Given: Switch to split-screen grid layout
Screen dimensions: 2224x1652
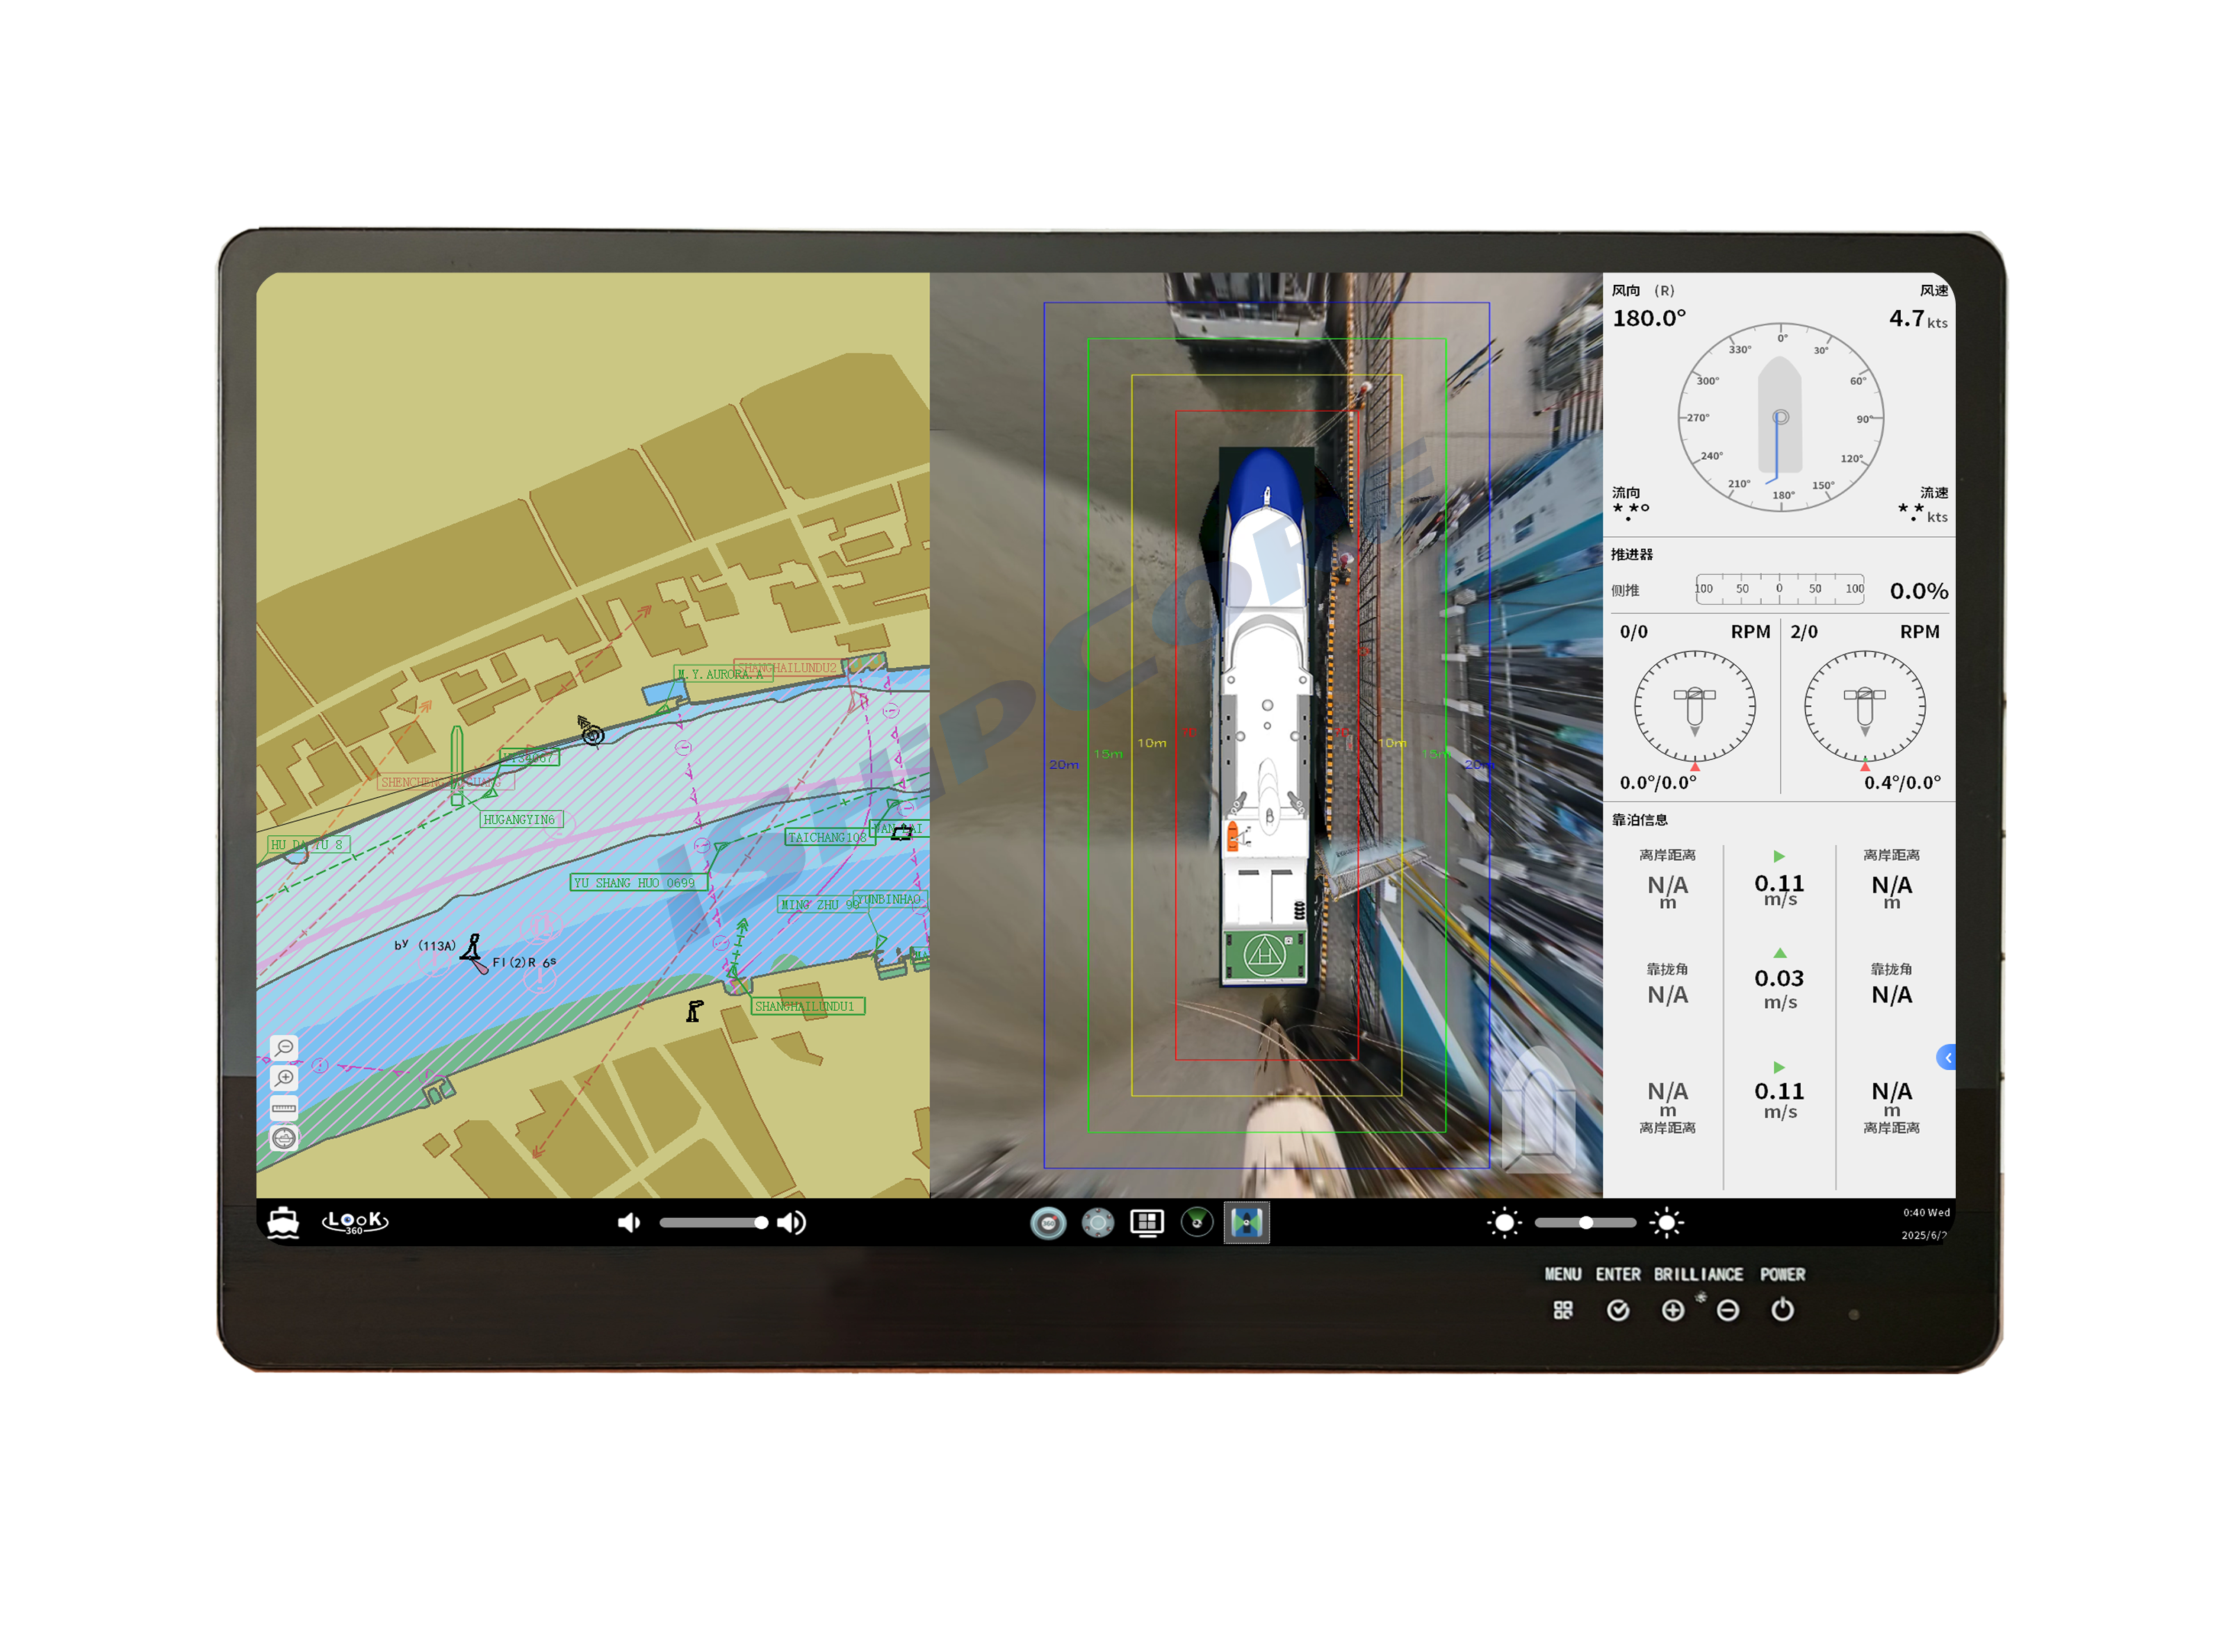Looking at the screenshot, I should pyautogui.click(x=1147, y=1222).
